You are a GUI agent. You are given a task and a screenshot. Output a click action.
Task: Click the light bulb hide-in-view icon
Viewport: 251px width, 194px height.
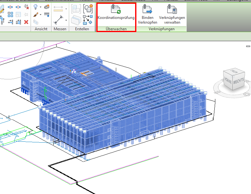[x=36, y=7]
